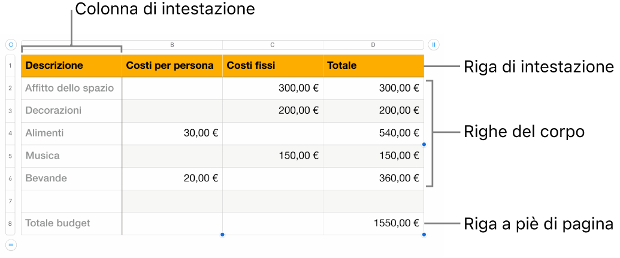Click the table handle circle at top-left corner
This screenshot has width=620, height=258.
click(11, 44)
